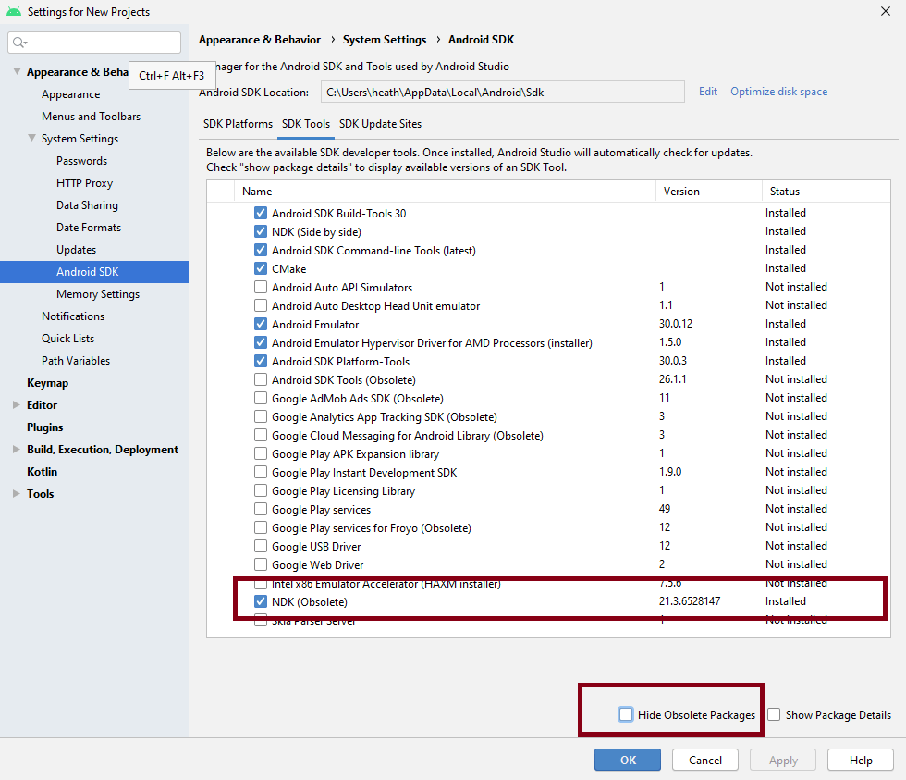906x780 pixels.
Task: Open the SDK Update Sites tab
Action: [380, 123]
